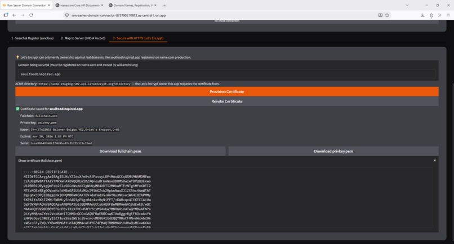Image resolution: width=454 pixels, height=244 pixels.
Task: Click the Revoke Certificate button
Action: (x=226, y=101)
